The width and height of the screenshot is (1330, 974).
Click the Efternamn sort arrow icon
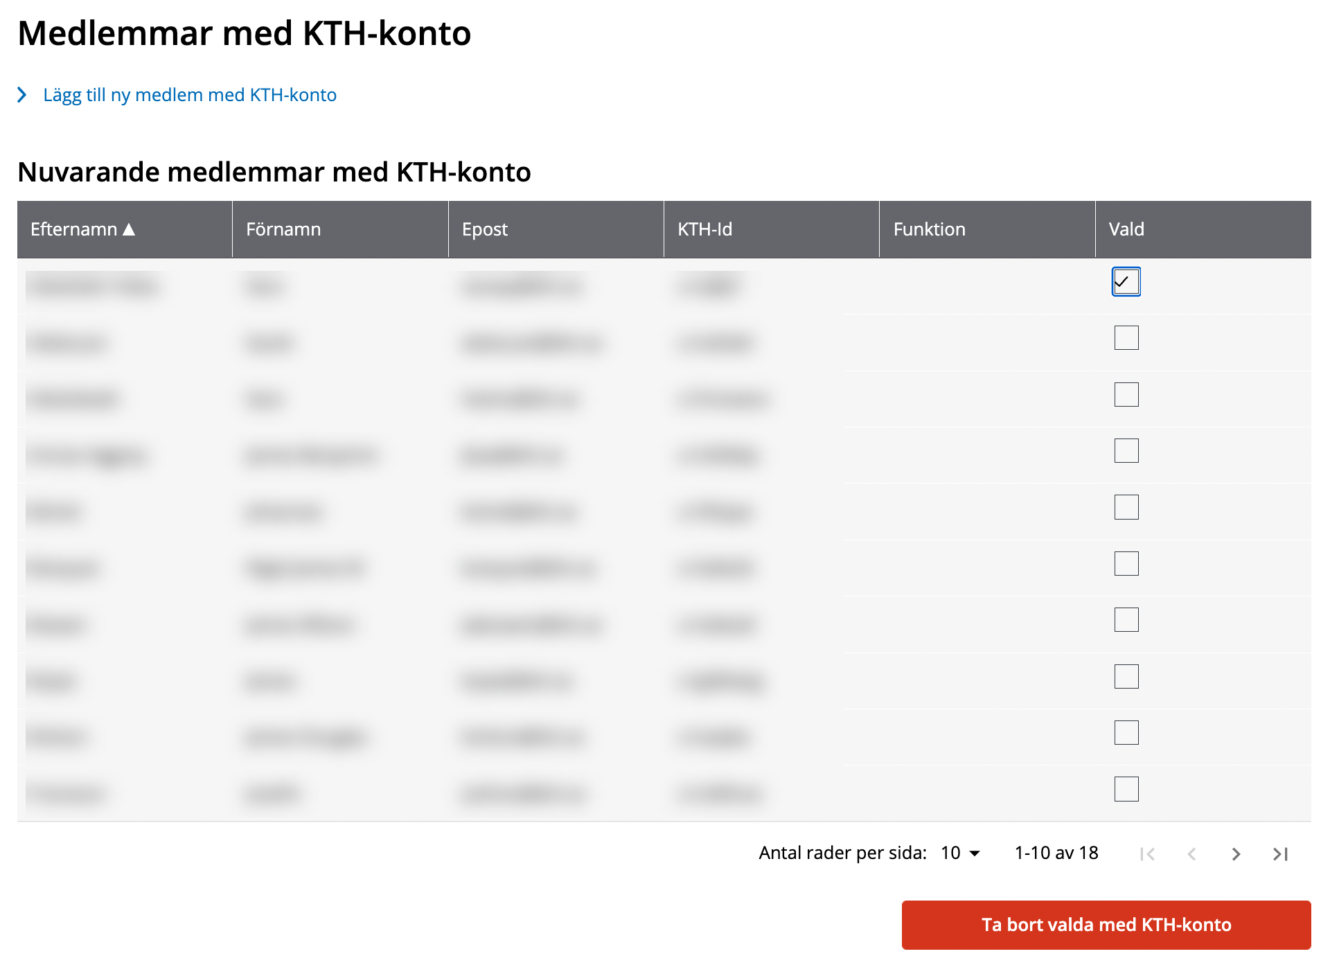tap(129, 229)
